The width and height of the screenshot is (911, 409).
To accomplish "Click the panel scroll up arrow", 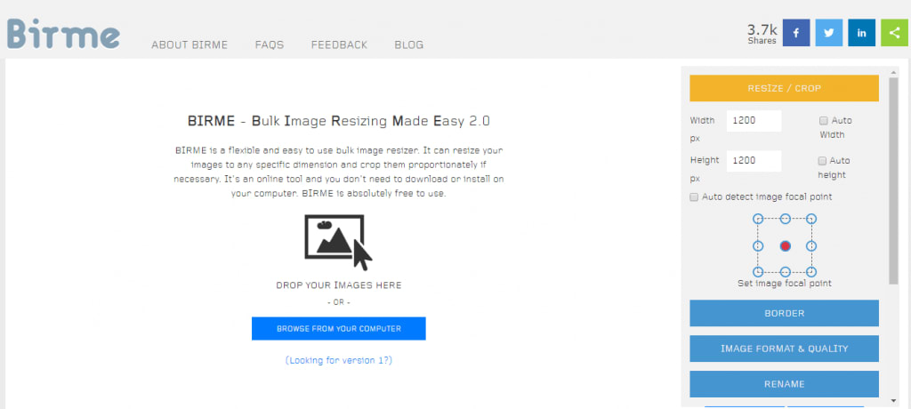I will [x=893, y=72].
